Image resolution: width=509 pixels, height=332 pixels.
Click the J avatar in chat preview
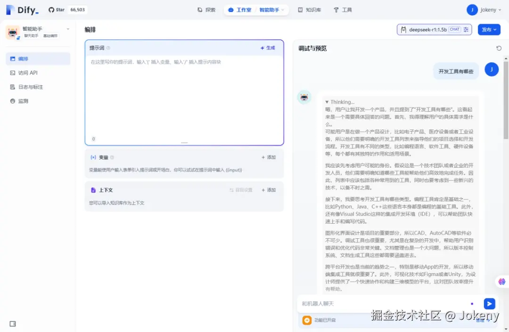coord(492,69)
